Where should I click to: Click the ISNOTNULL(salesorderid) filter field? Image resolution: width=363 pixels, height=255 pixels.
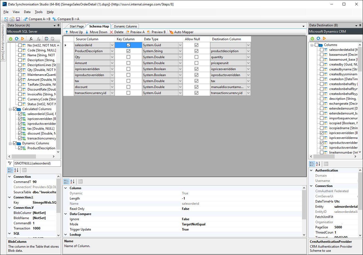[x=37, y=163]
